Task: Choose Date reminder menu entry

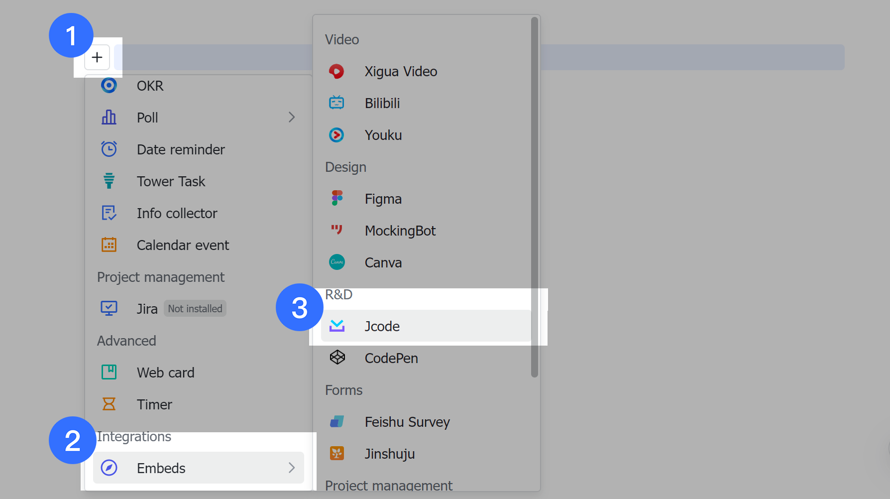Action: pos(199,149)
